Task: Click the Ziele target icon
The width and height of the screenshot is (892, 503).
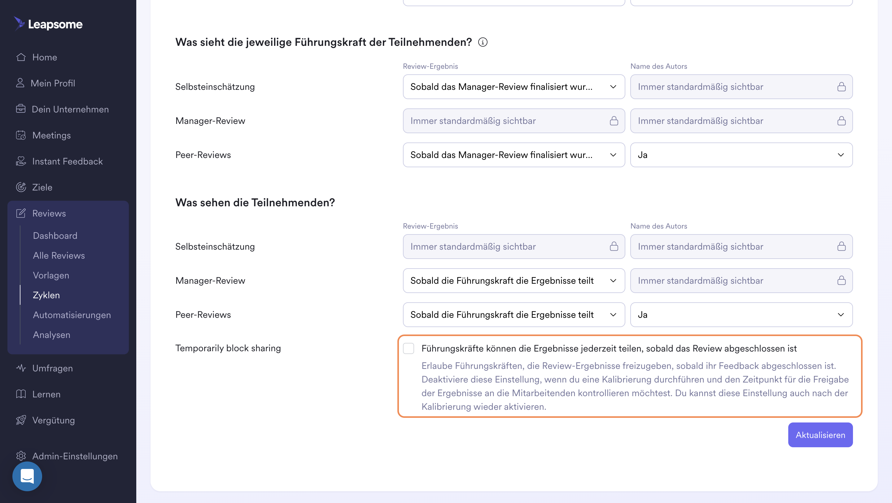Action: pyautogui.click(x=21, y=187)
